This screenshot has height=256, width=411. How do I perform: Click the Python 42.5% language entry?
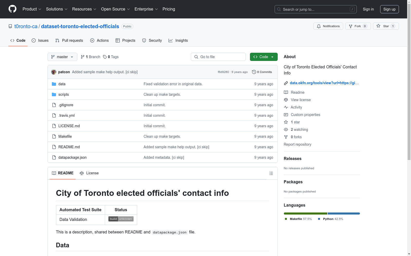pyautogui.click(x=331, y=219)
